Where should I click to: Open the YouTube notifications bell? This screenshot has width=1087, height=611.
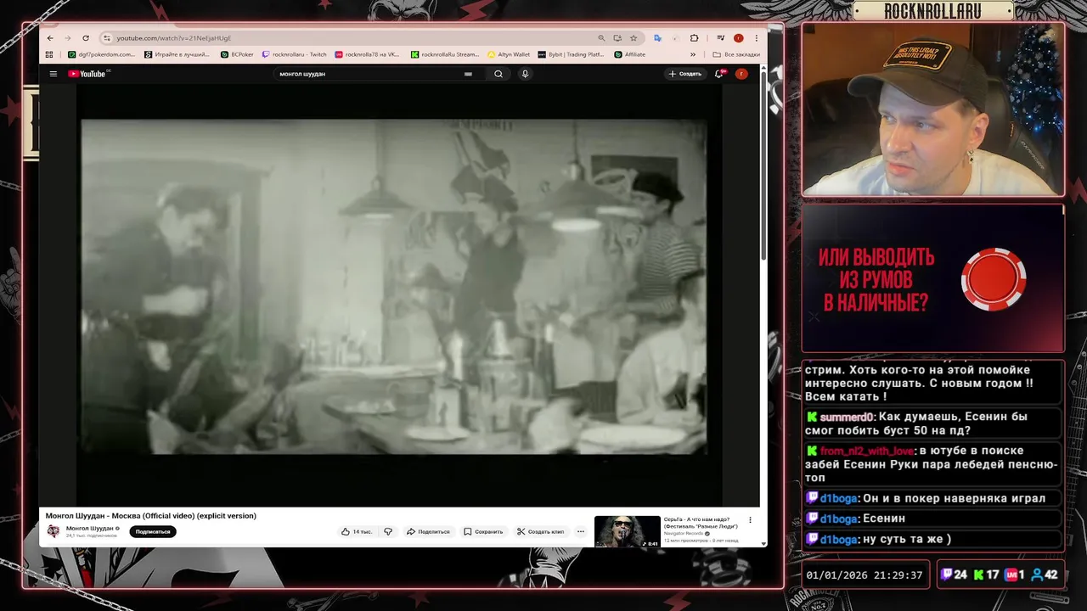click(x=719, y=74)
